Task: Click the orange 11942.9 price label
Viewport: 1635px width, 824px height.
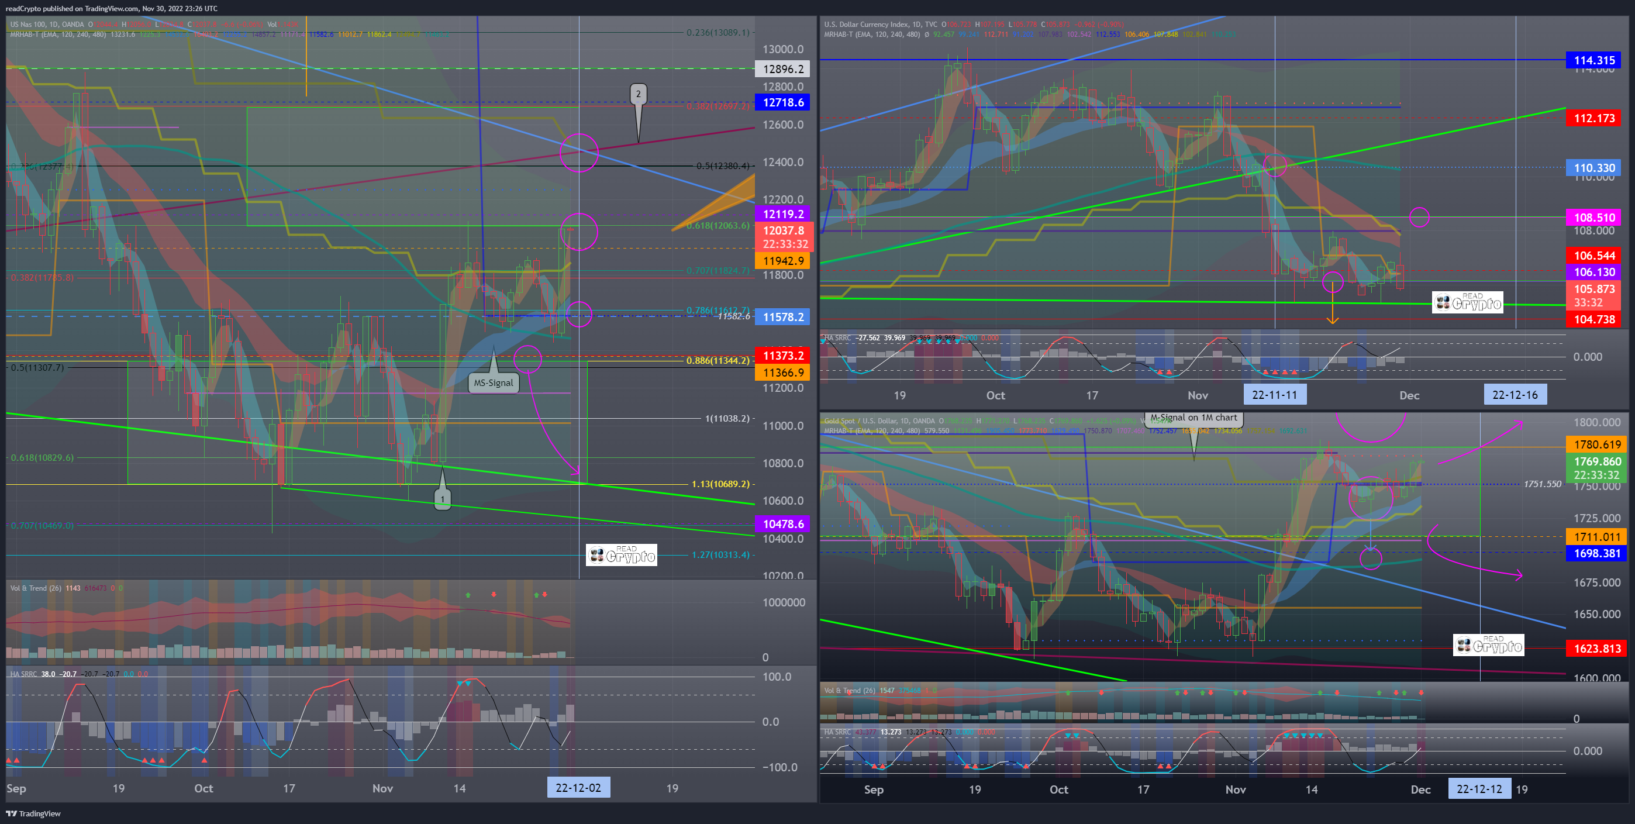Action: tap(782, 260)
